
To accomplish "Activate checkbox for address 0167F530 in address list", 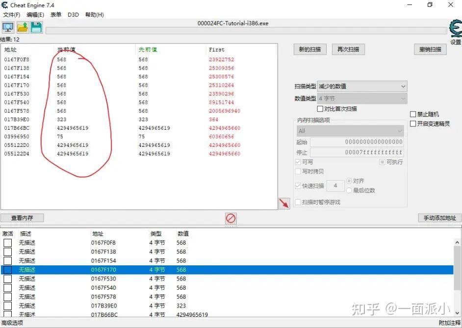I will click(8, 279).
